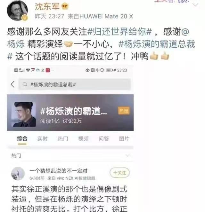
Task: Expand the 热门 sort dropdown chevron
Action: tap(127, 156)
